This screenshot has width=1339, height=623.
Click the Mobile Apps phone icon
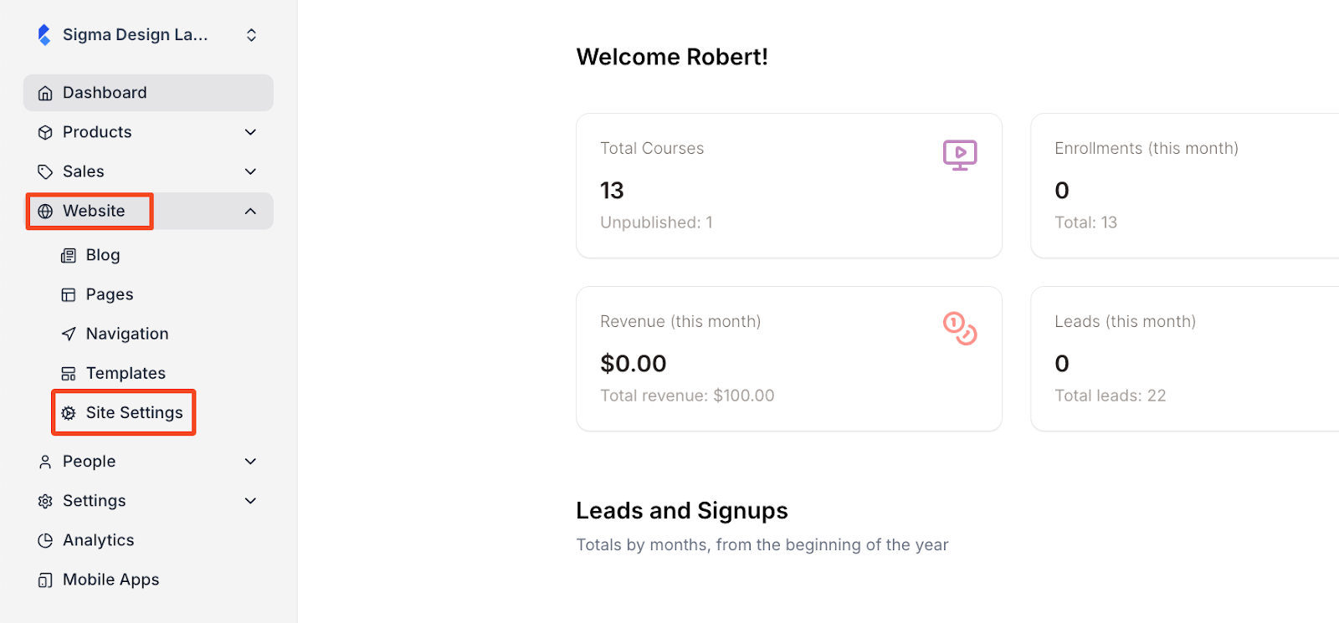tap(45, 580)
